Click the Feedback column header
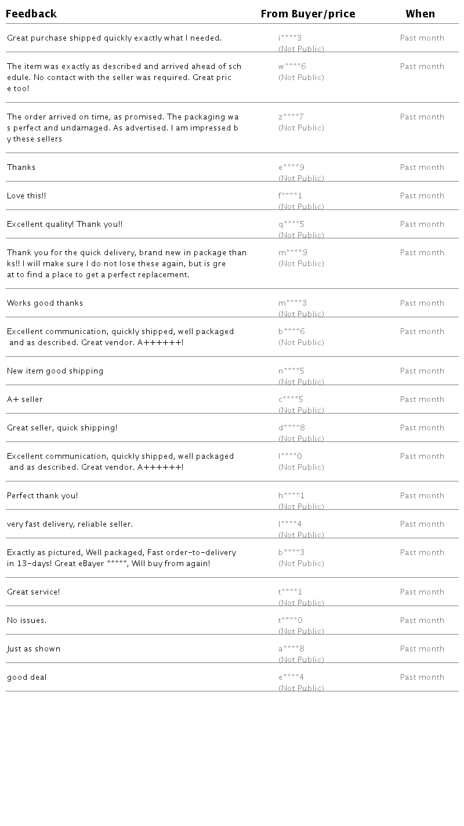Viewport: 464px width, 826px height. coord(31,14)
